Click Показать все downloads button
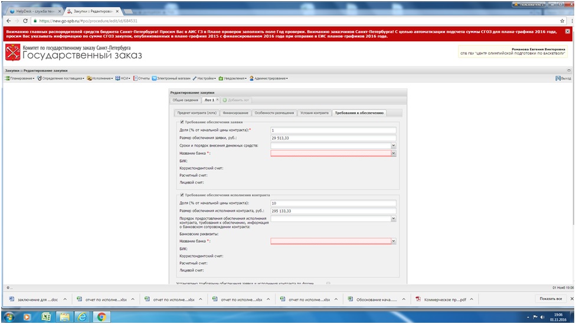This screenshot has height=324, width=576. [551, 299]
